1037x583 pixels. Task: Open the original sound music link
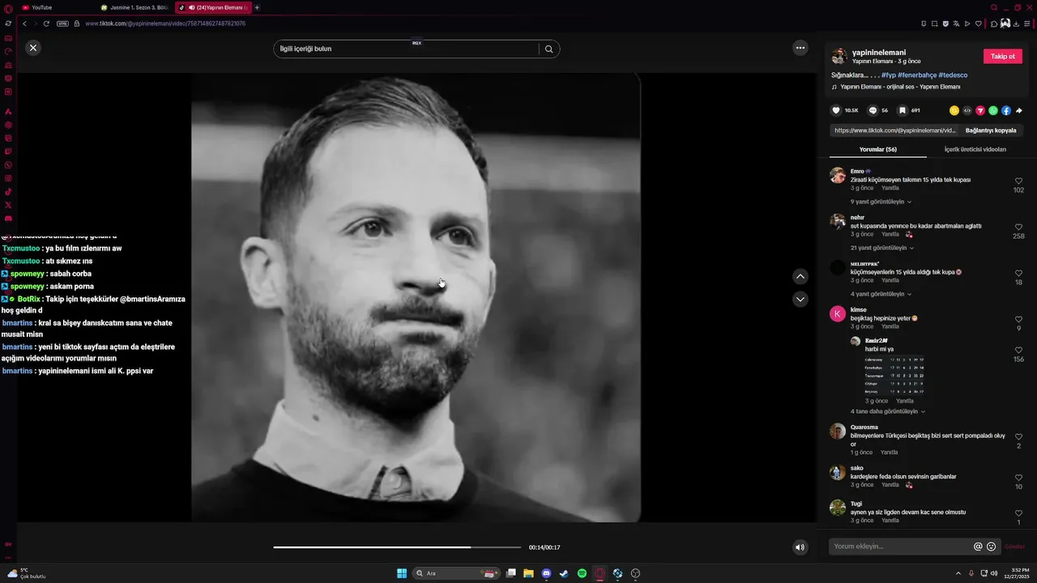pos(899,87)
